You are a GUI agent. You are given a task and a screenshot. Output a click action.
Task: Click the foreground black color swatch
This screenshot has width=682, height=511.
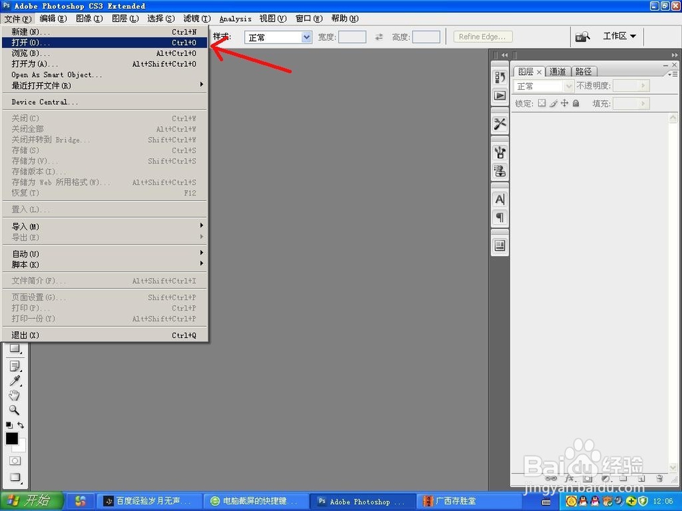(x=12, y=438)
